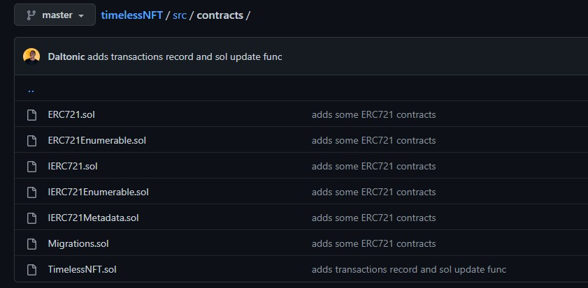
Task: Navigate to the src folder breadcrumb
Action: (x=180, y=15)
